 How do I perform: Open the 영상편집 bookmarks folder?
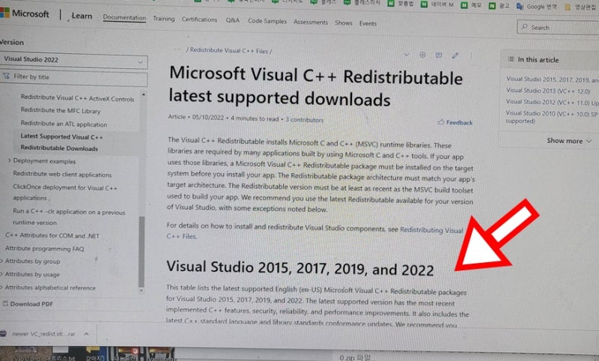pyautogui.click(x=582, y=7)
